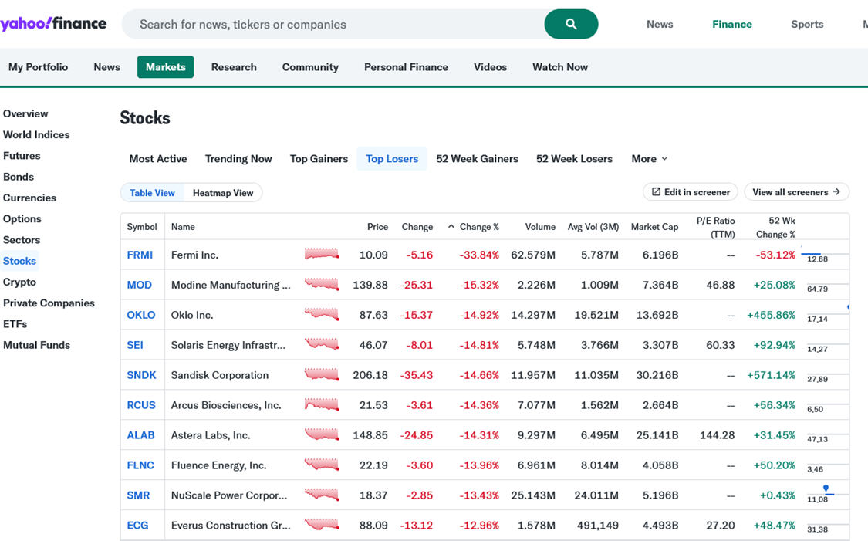Viewport: 868px width, 541px height.
Task: Open Crypto in the left sidebar
Action: pos(20,282)
